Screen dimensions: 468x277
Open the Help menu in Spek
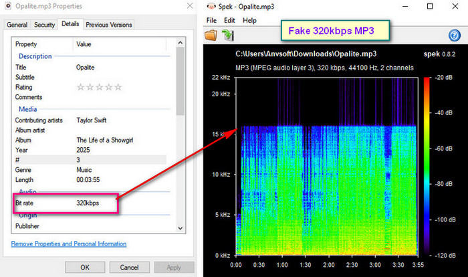click(x=249, y=20)
